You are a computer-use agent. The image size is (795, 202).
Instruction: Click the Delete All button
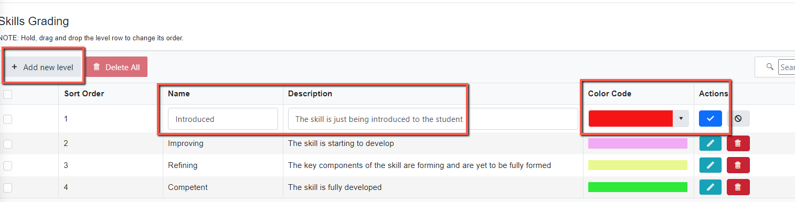pos(116,67)
